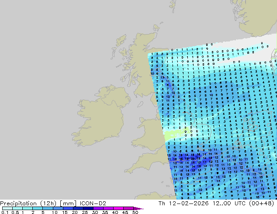
Task: Click the Isle of Man on the map
Action: [140, 104]
